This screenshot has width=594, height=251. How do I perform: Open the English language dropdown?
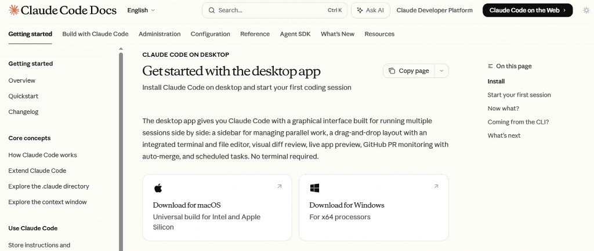coord(141,10)
